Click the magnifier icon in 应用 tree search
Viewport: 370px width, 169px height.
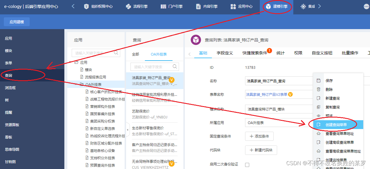tap(116, 53)
